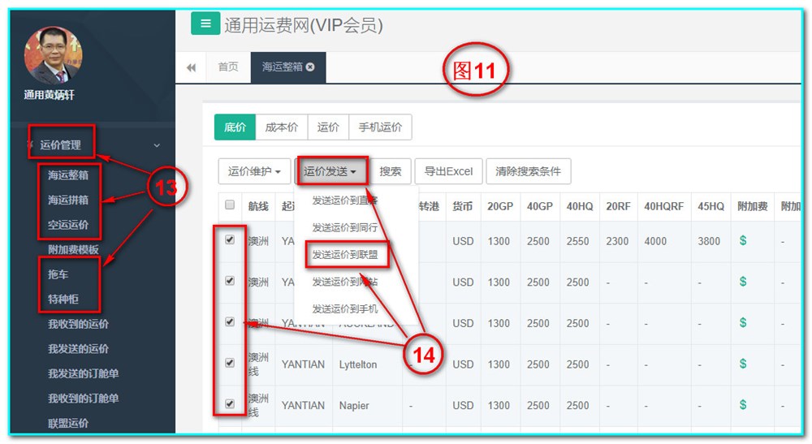This screenshot has width=812, height=444.
Task: Open 我发送的订舱单 in the sidebar
Action: [84, 373]
